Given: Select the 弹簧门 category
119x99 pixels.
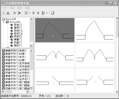Looking at the screenshot, I should point(16,40).
